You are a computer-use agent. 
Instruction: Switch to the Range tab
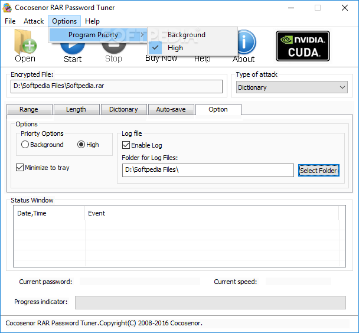pos(29,109)
